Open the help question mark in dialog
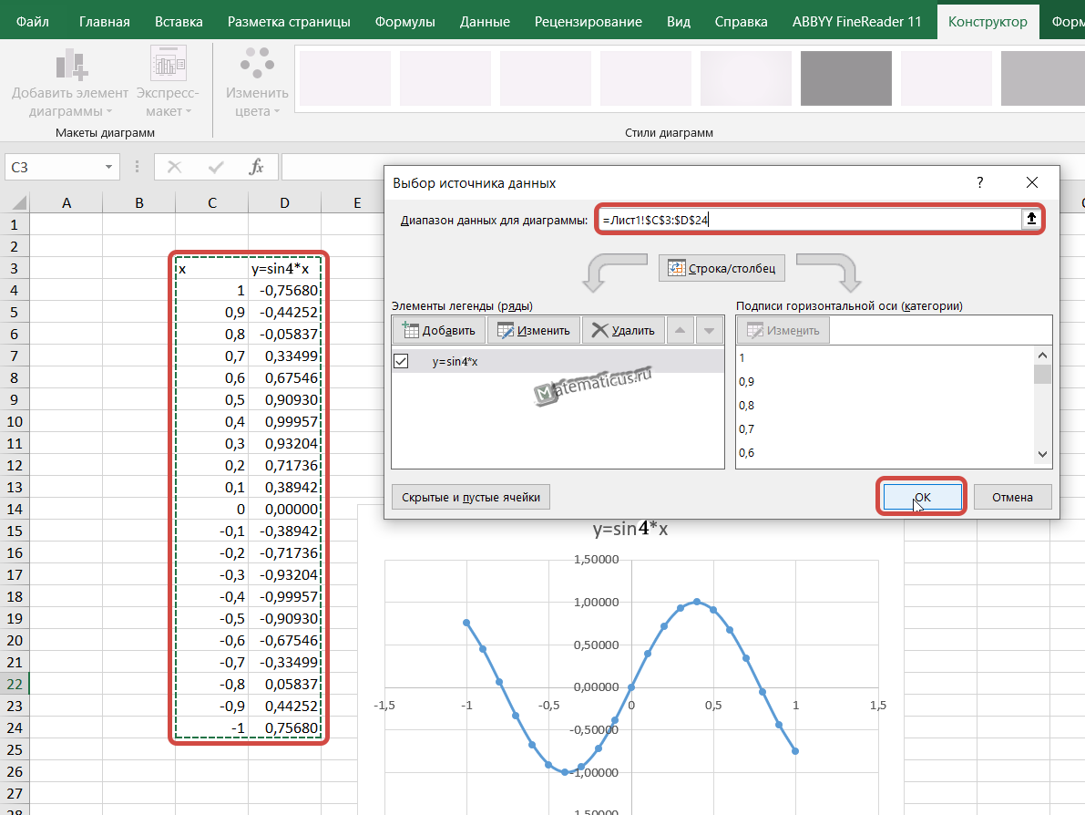 [x=980, y=182]
